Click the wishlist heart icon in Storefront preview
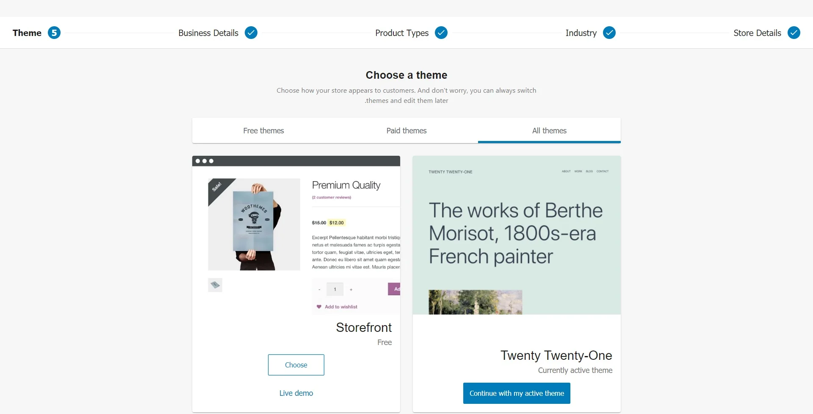The height and width of the screenshot is (414, 813). pyautogui.click(x=319, y=307)
